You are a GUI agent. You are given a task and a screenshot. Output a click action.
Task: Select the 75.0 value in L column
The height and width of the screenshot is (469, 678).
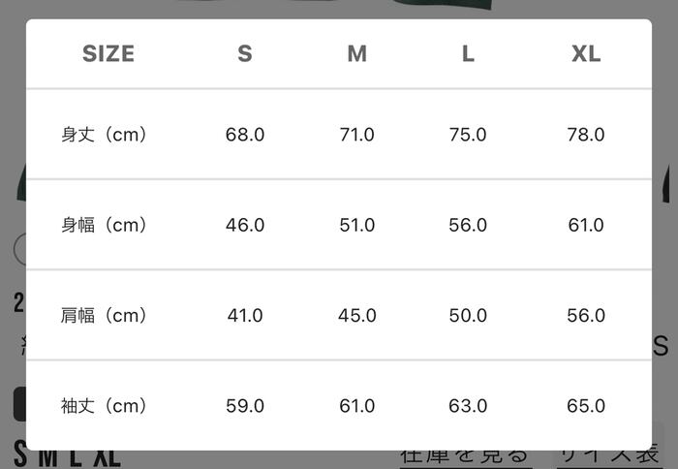pos(468,135)
